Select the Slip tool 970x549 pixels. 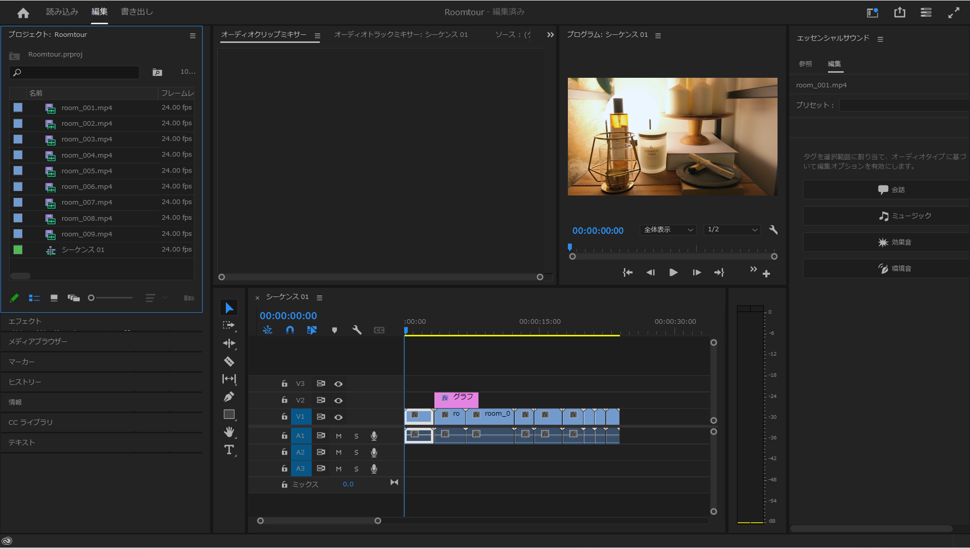pyautogui.click(x=229, y=379)
